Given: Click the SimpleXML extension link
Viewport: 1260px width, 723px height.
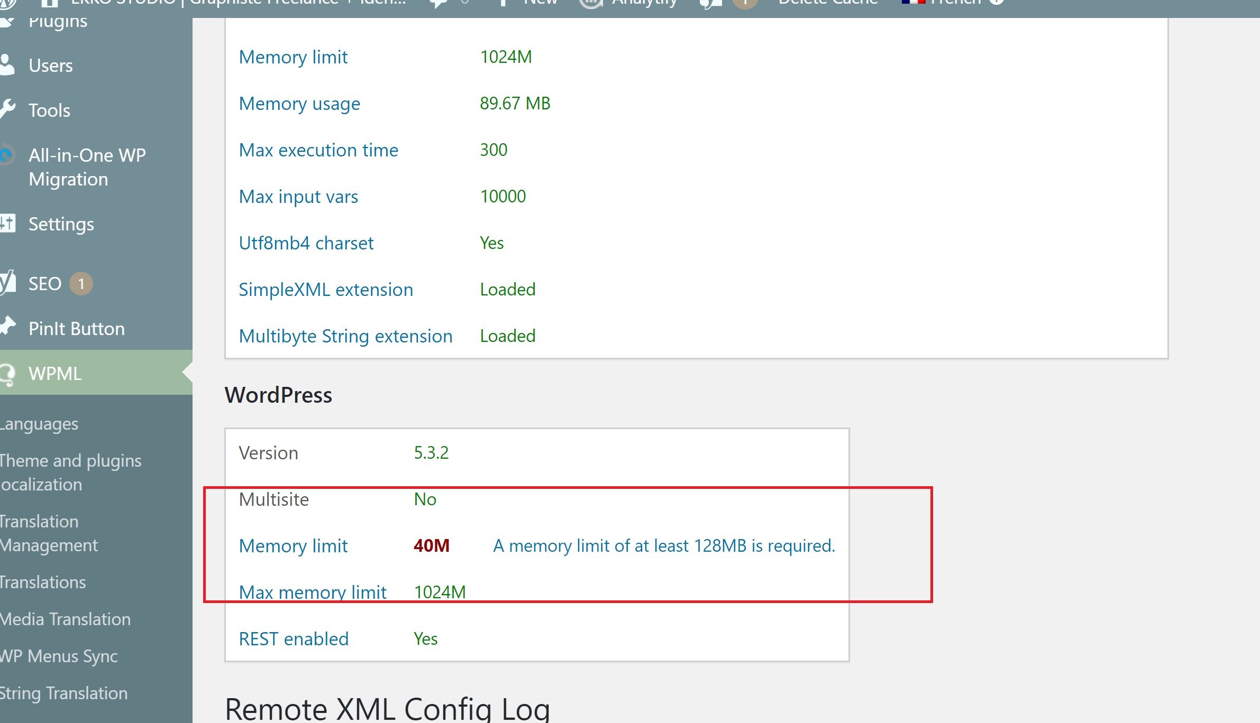Looking at the screenshot, I should coord(326,290).
